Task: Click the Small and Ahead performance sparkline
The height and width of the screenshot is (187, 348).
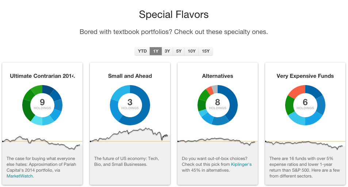Action: click(130, 135)
